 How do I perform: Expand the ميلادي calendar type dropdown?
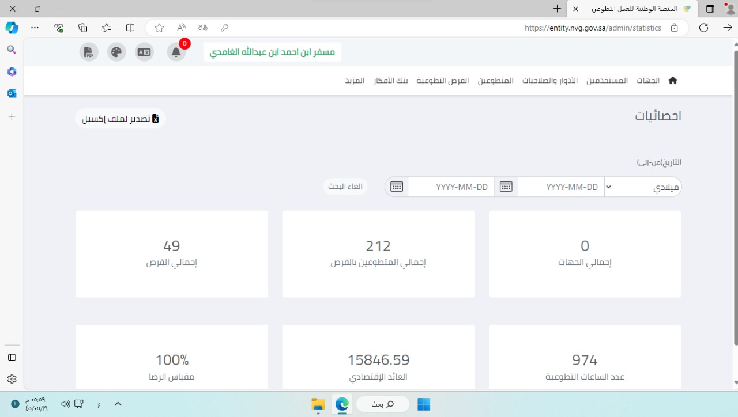coord(643,187)
